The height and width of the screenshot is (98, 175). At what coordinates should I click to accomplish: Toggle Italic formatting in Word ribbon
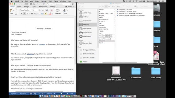pos(24,13)
